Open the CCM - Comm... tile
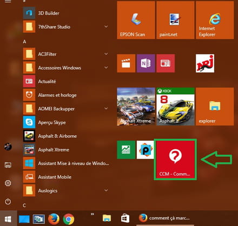 (x=175, y=159)
